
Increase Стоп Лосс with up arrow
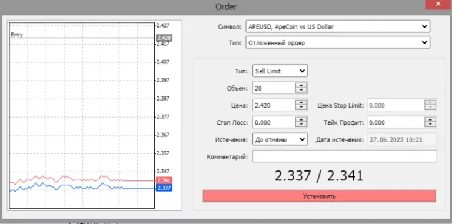(x=301, y=120)
